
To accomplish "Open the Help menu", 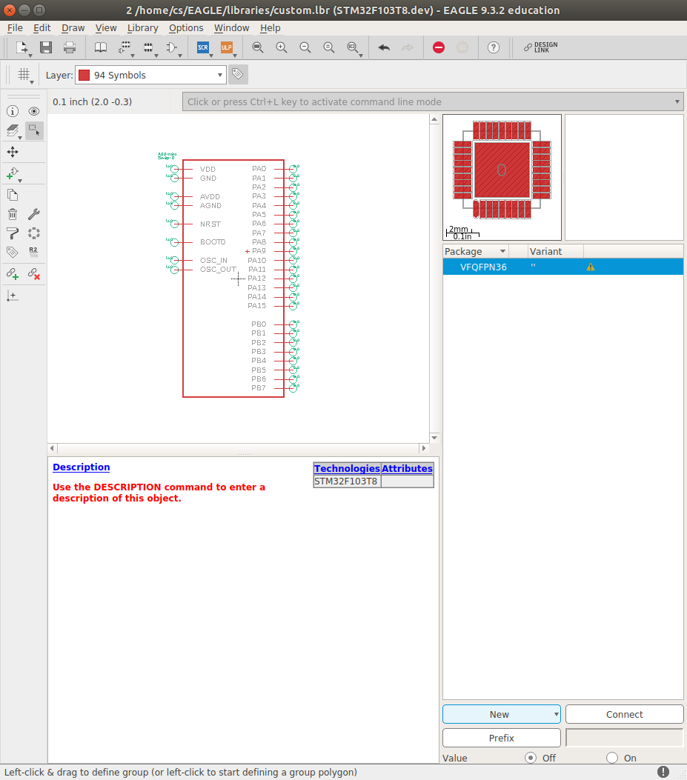I will pyautogui.click(x=271, y=28).
